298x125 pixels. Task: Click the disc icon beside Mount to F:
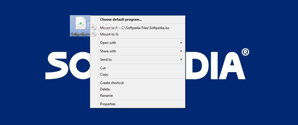(x=94, y=28)
